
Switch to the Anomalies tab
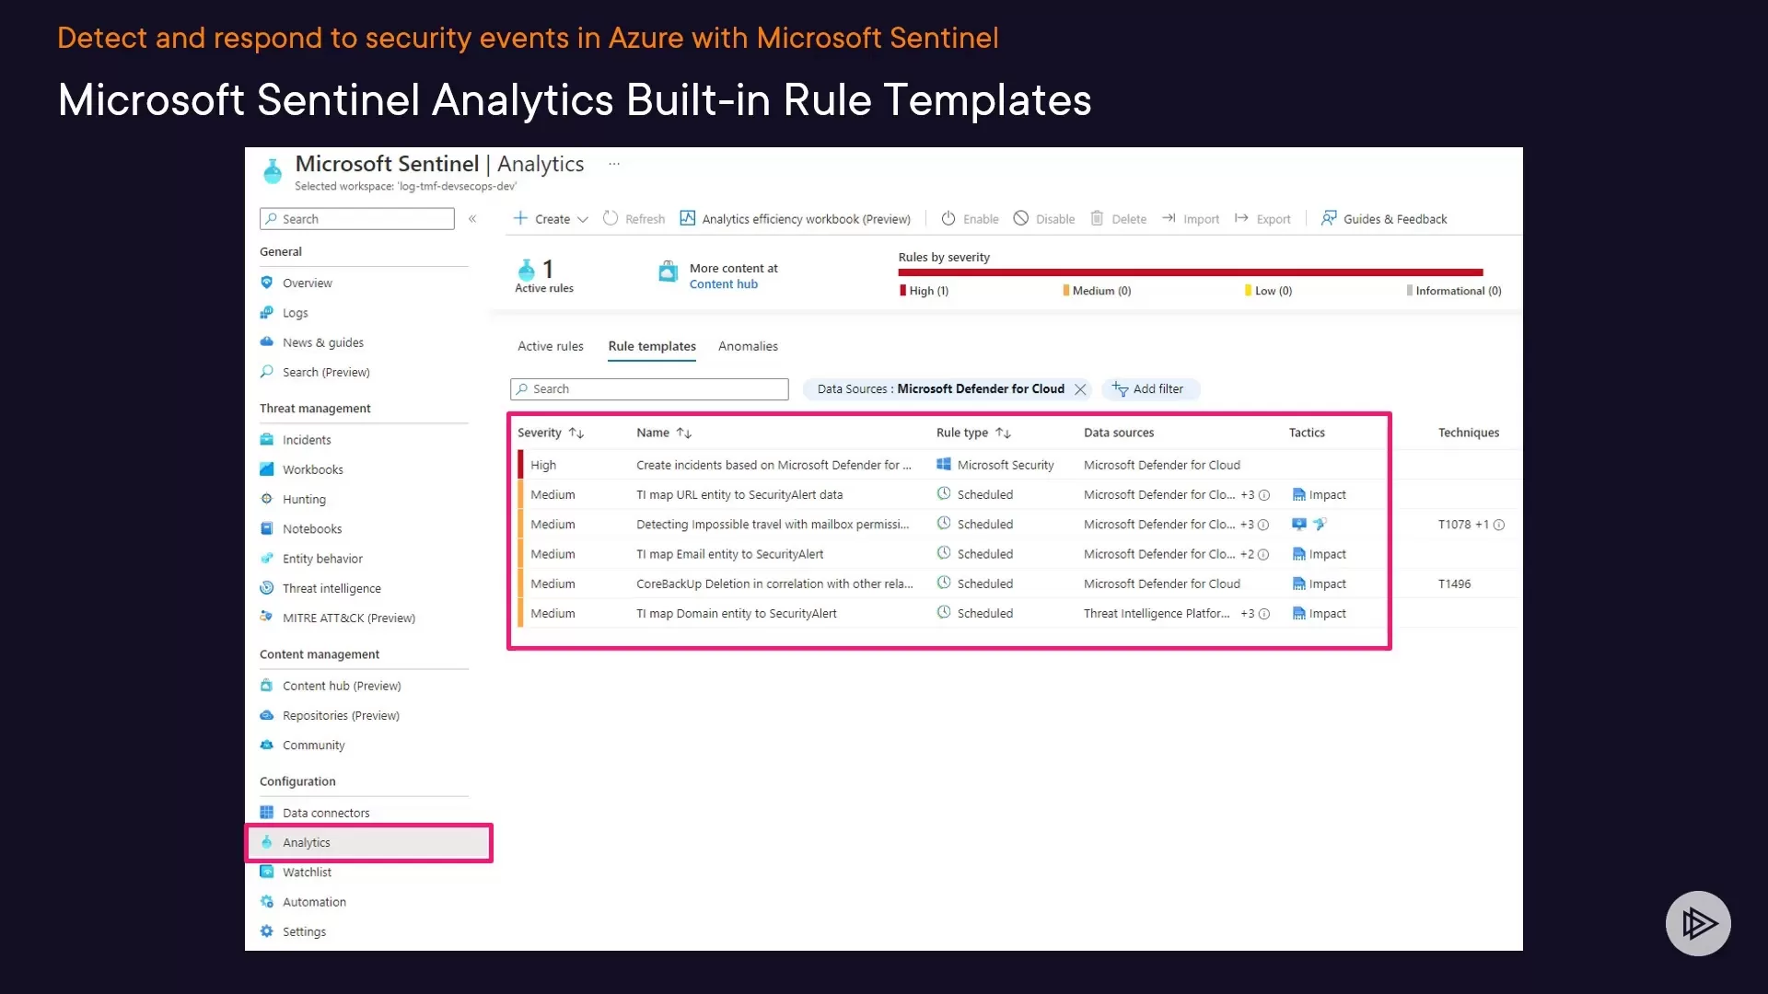click(748, 346)
